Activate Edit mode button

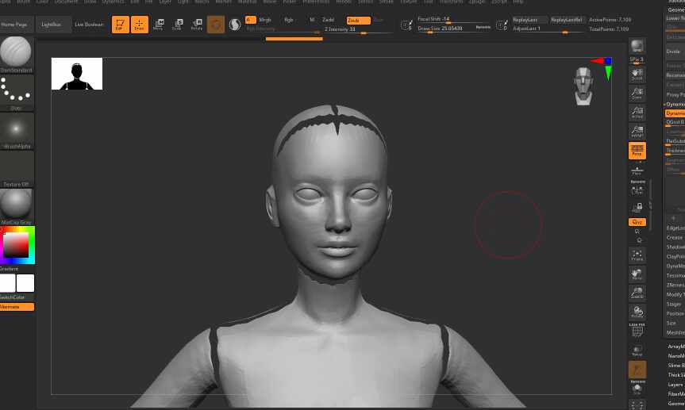(x=121, y=25)
